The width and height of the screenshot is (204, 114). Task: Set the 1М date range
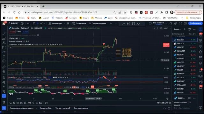pyautogui.click(x=18, y=103)
